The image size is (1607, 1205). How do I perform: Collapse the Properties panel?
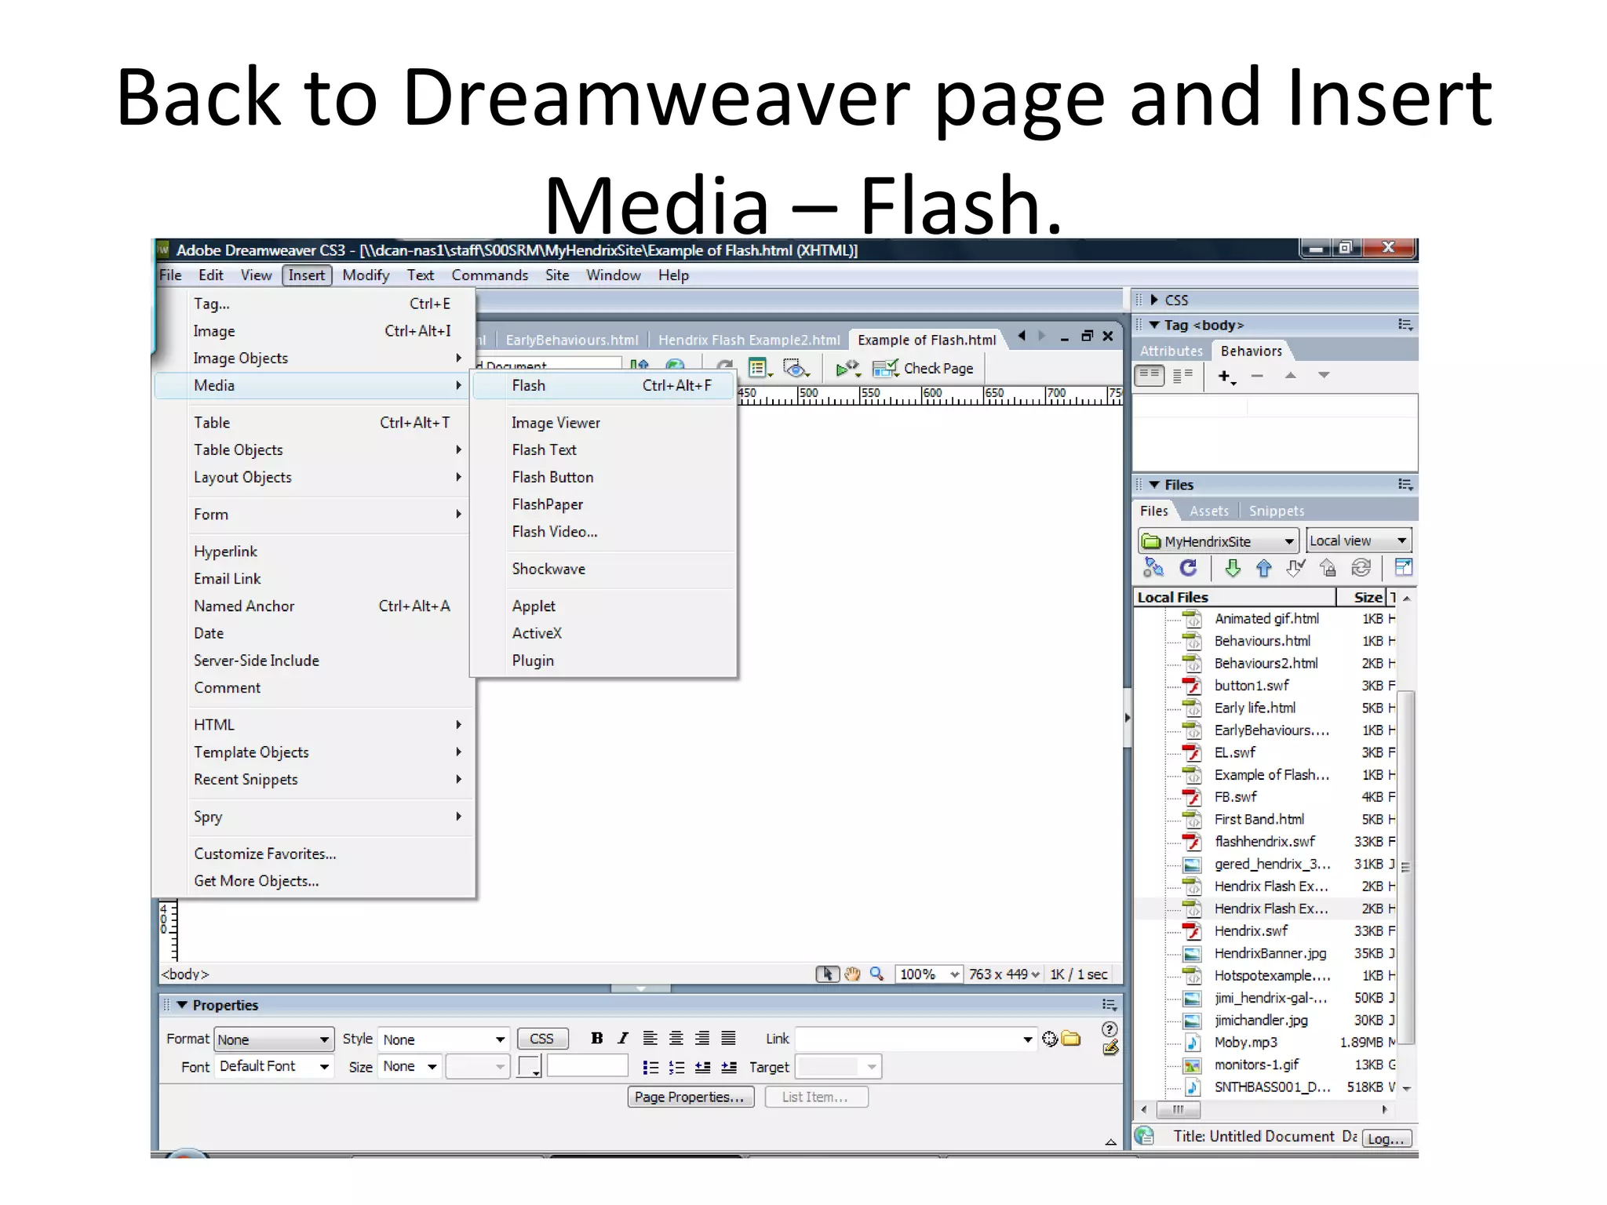point(182,1005)
